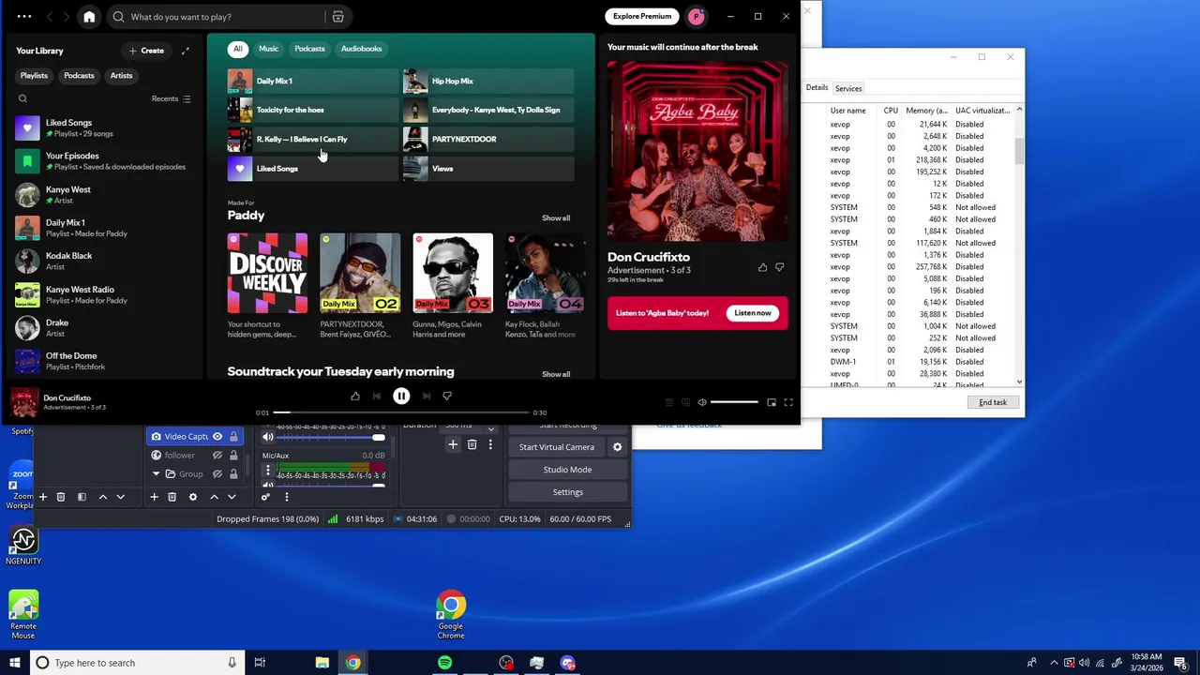Mute Spotify with the speaker icon
This screenshot has height=675, width=1200.
(701, 402)
